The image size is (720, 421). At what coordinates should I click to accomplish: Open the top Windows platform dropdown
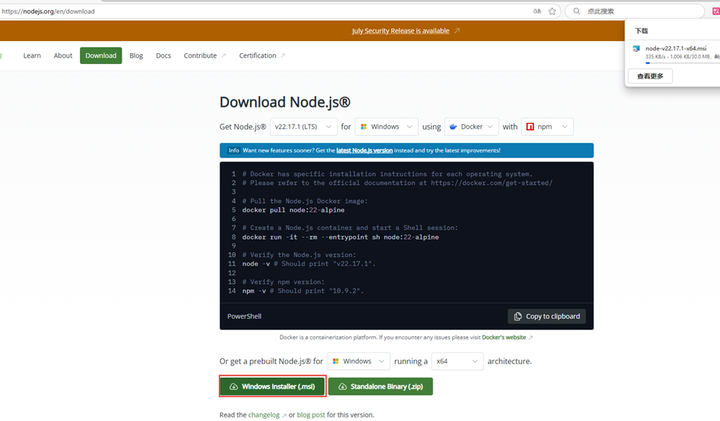pos(386,127)
